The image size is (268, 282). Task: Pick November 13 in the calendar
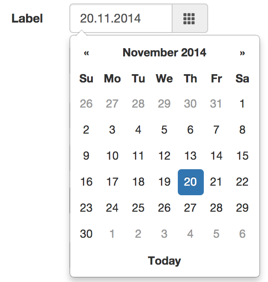pyautogui.click(x=190, y=156)
